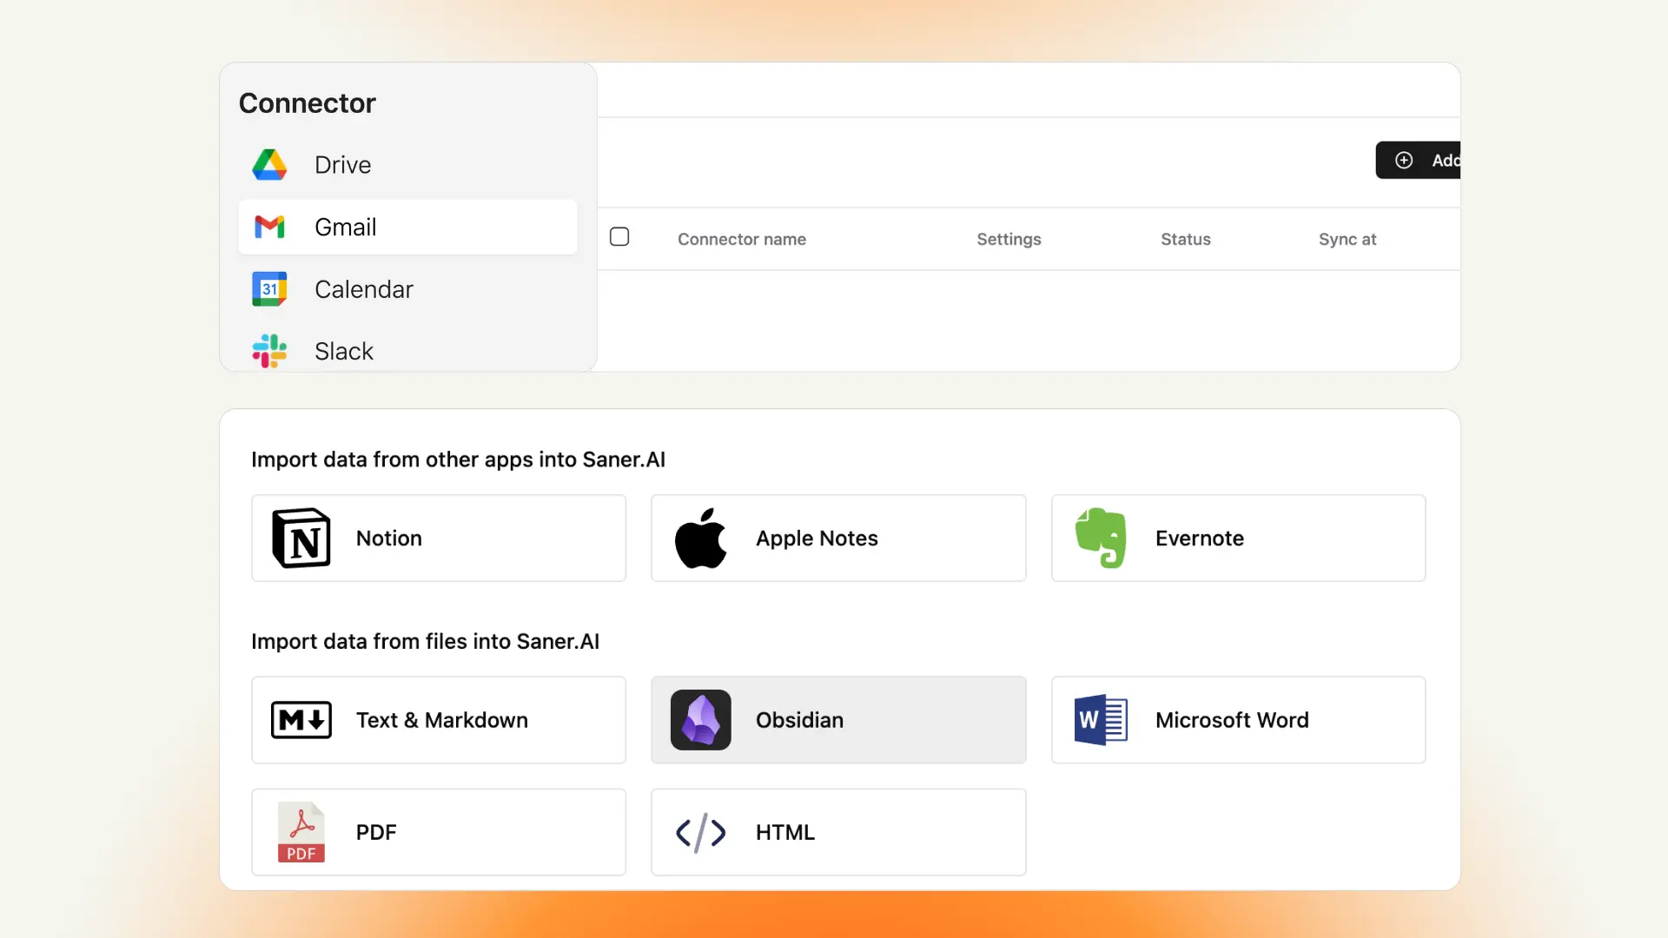Click 'Import data from other apps' heading
Screen dimensions: 1668x938
pos(458,459)
